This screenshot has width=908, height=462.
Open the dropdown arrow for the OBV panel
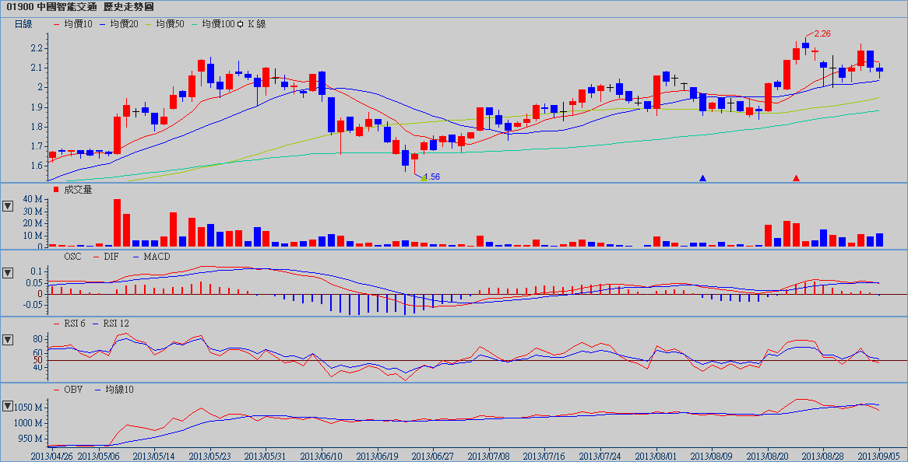tap(9, 406)
